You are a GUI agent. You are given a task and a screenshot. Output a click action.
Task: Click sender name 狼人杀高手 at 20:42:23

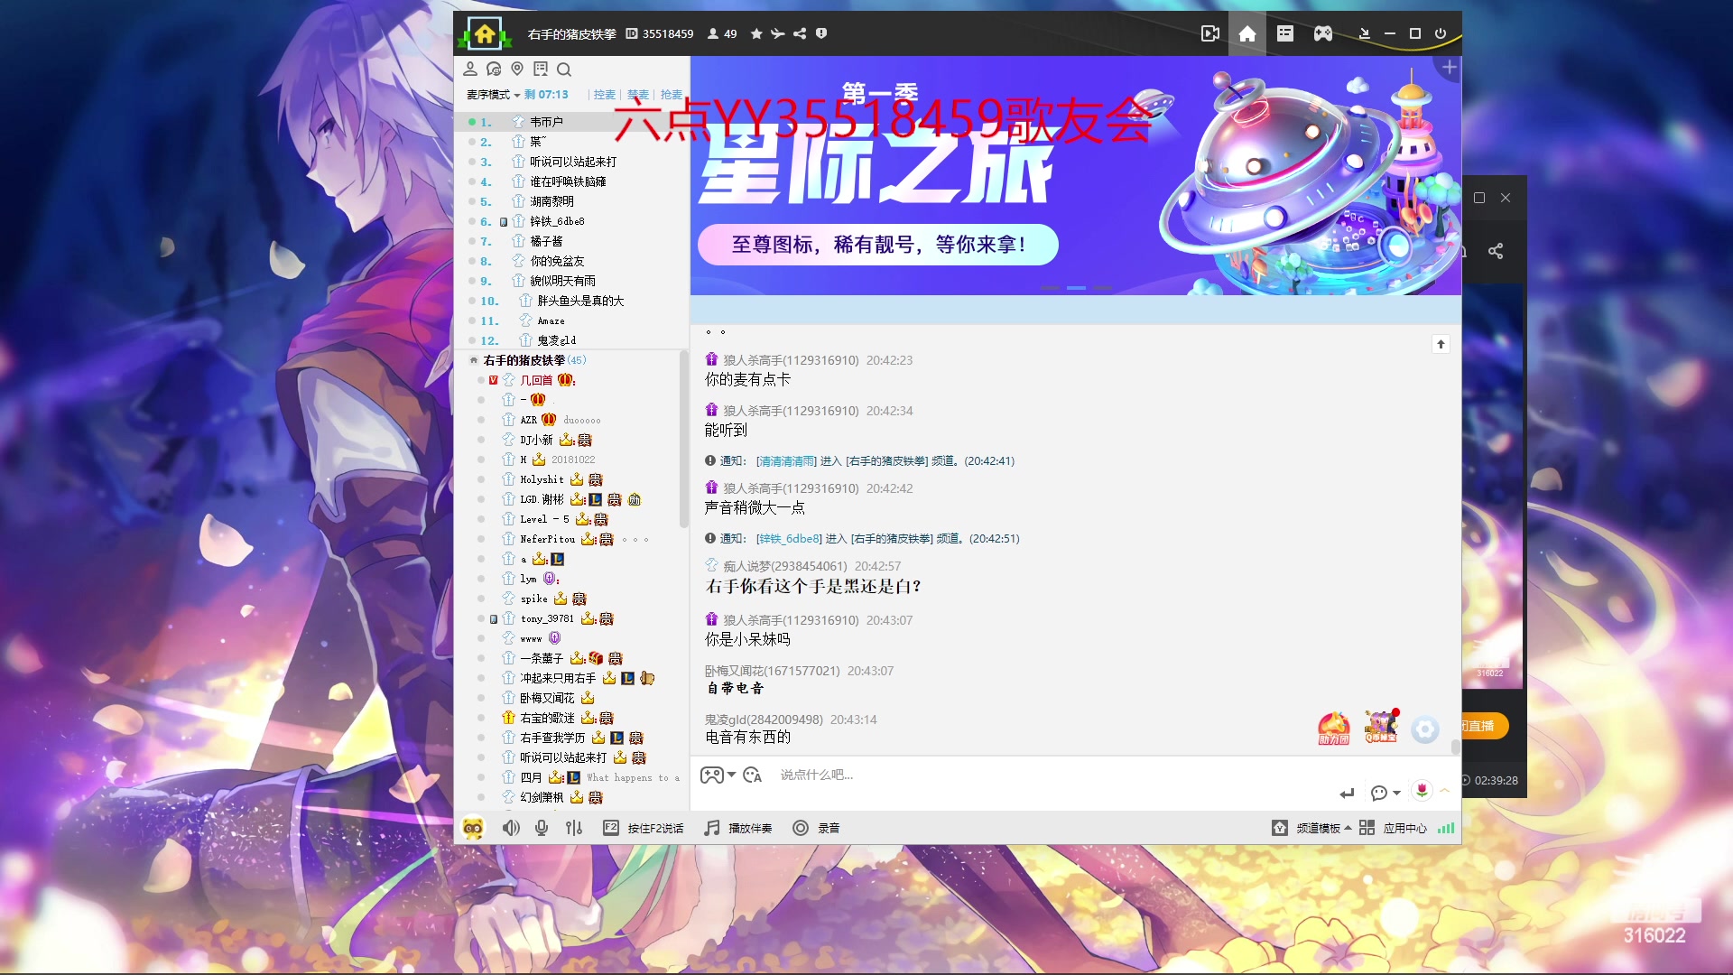pyautogui.click(x=791, y=360)
